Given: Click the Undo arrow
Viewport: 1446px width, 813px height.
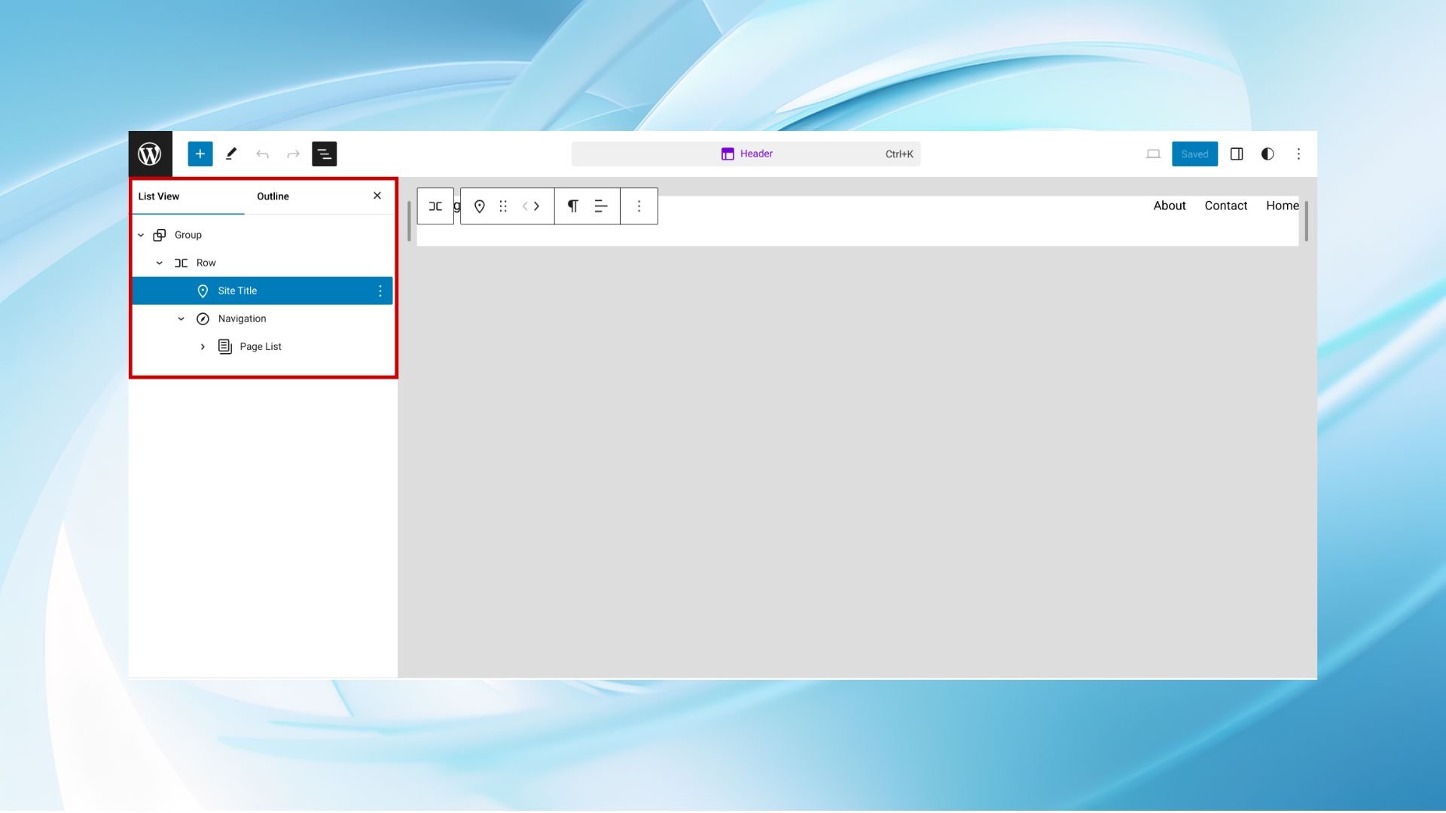Looking at the screenshot, I should click(262, 154).
